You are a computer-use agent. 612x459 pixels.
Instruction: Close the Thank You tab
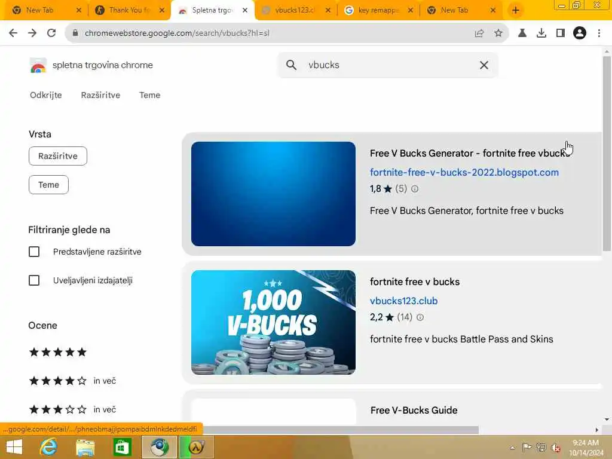click(x=162, y=11)
